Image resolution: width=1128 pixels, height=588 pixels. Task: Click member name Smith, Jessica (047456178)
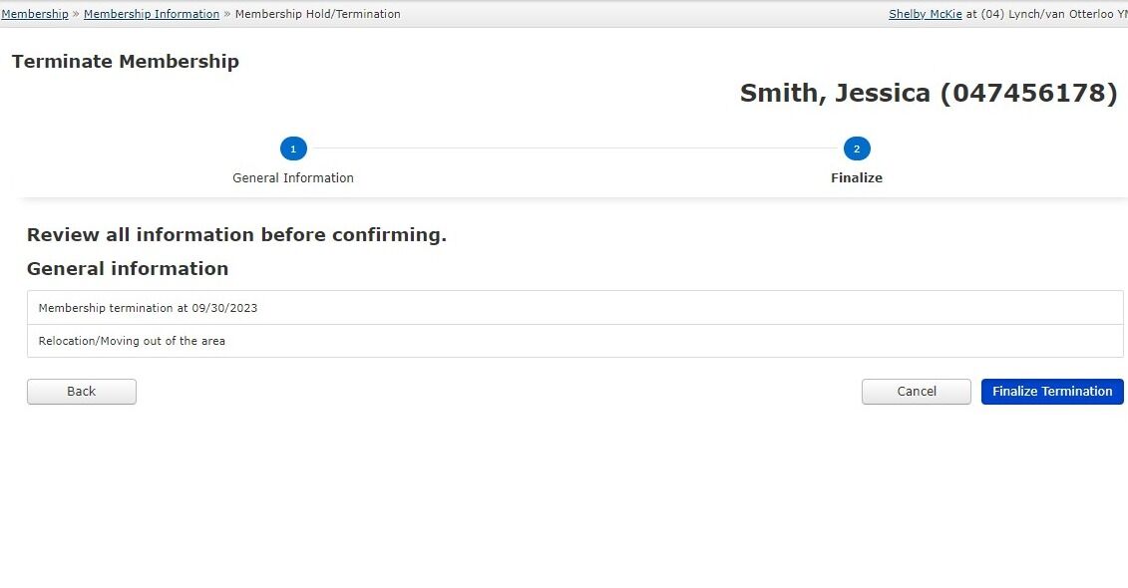click(x=929, y=93)
